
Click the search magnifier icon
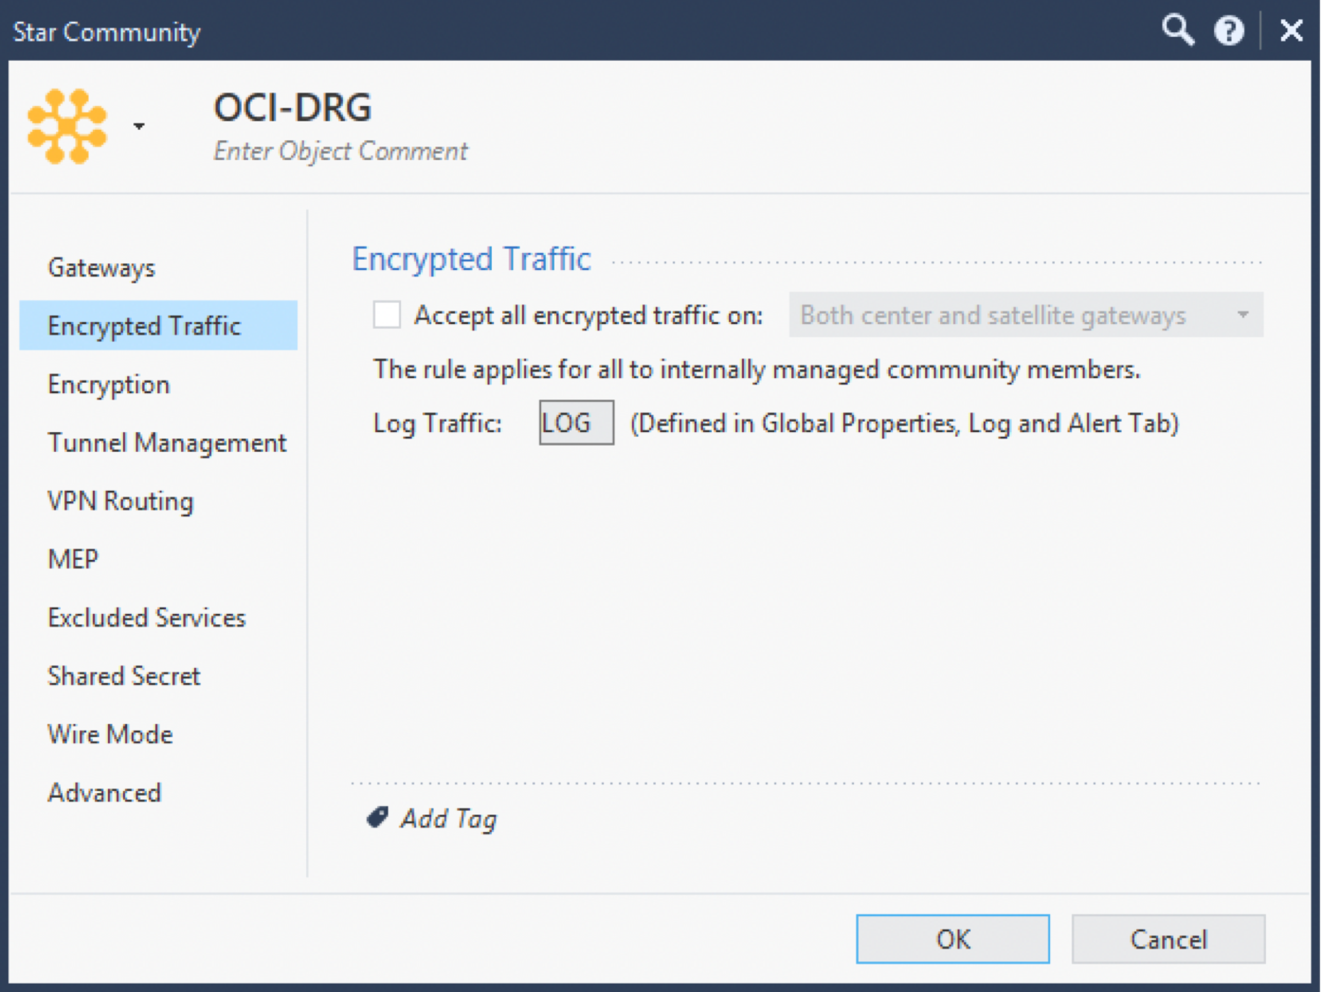[1177, 30]
